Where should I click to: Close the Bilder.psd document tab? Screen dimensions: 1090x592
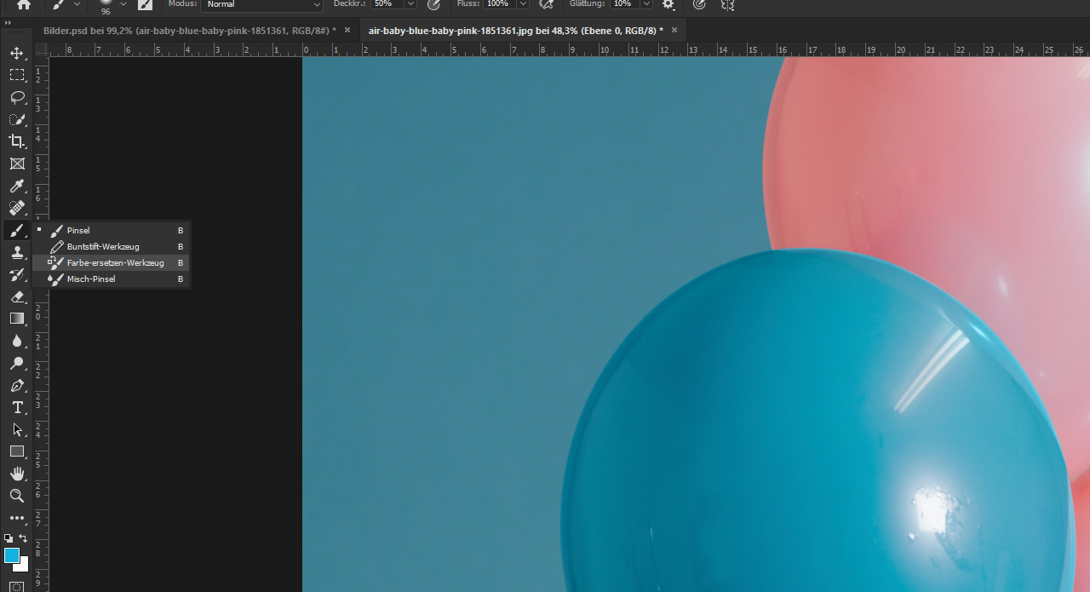coord(347,30)
